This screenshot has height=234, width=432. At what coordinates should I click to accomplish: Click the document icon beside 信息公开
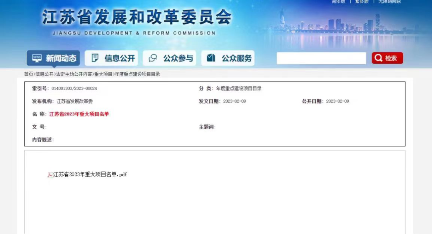pos(95,58)
